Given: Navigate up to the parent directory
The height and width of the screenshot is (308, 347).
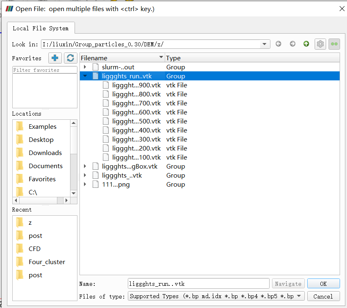Looking at the screenshot, I should (306, 44).
